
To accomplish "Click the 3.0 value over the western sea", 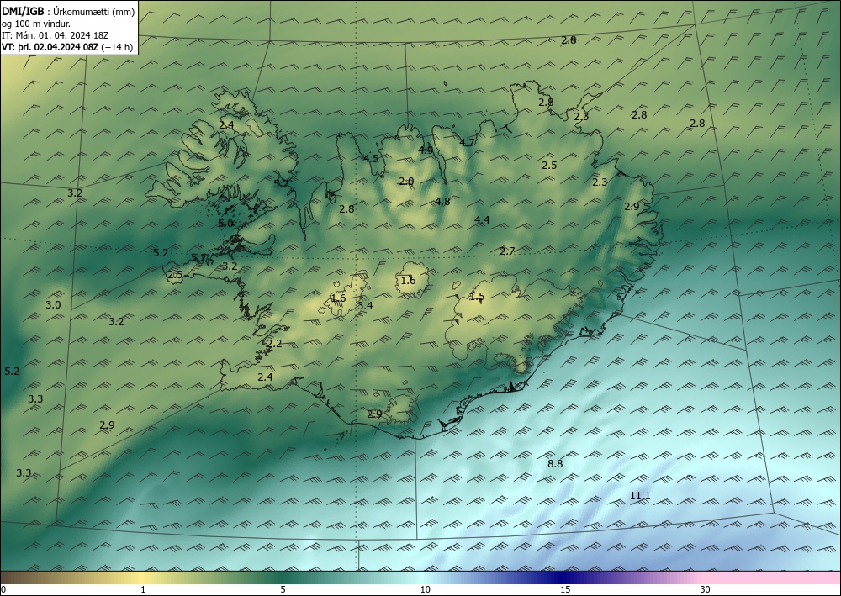I will pos(53,305).
